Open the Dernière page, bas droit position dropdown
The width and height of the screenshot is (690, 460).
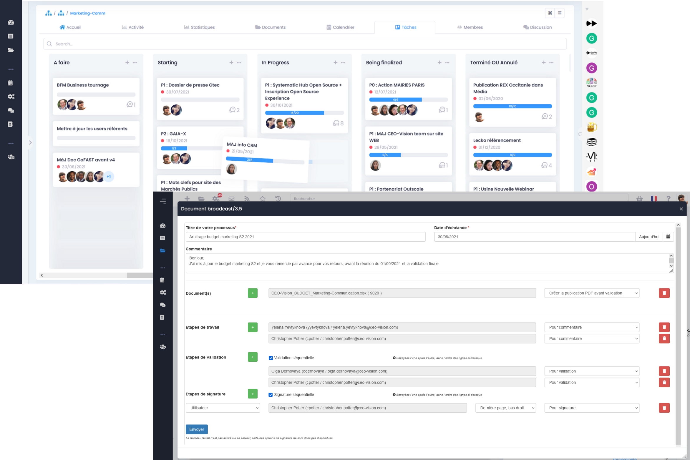[506, 408]
